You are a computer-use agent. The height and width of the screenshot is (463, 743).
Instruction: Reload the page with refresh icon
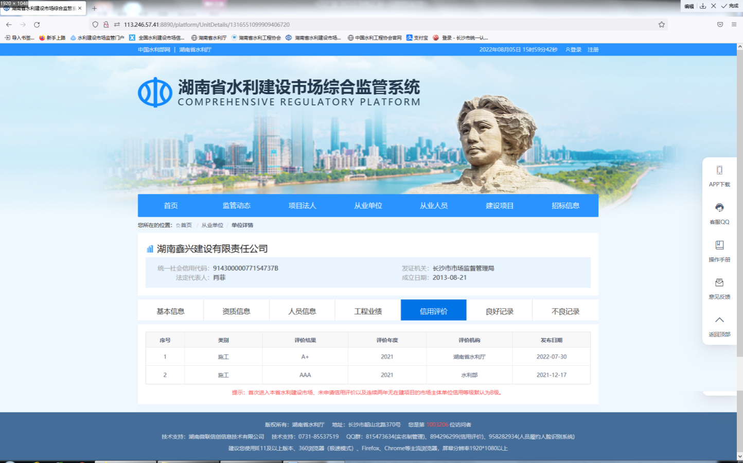click(x=37, y=25)
